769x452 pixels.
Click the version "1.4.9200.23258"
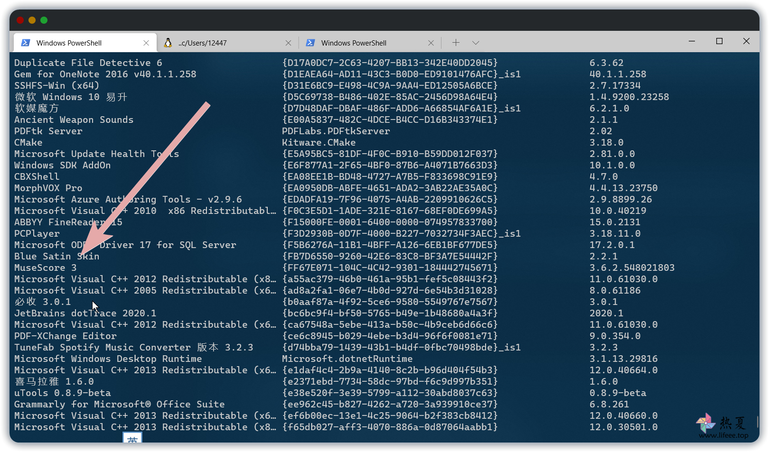[629, 97]
